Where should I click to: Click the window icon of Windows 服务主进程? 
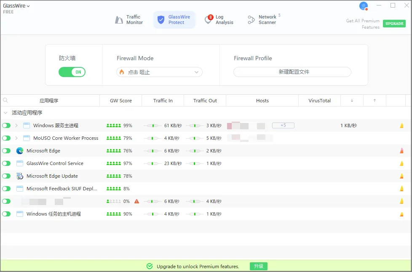tap(27, 125)
